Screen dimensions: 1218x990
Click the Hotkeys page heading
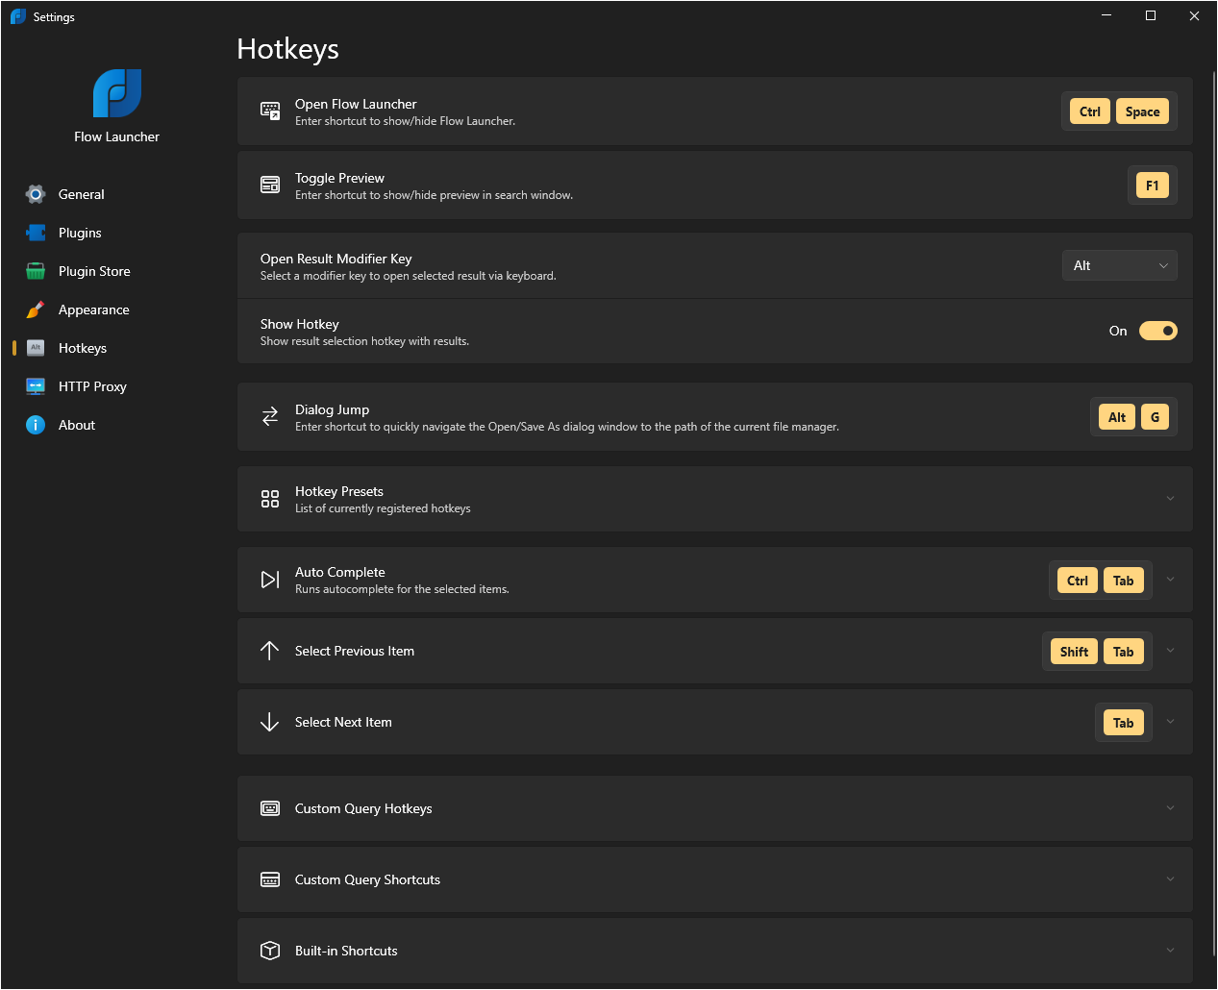click(288, 49)
